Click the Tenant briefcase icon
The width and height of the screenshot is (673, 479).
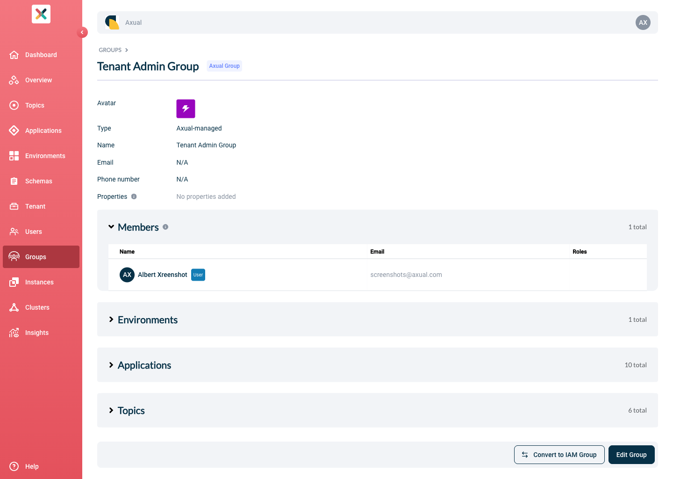tap(14, 206)
